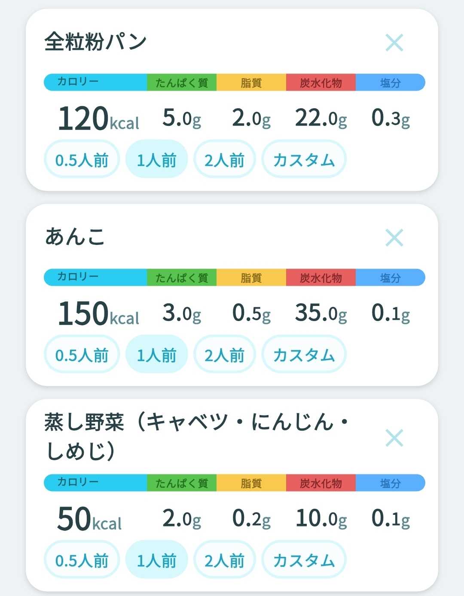Remove the 蒸し野菜 food card
The image size is (464, 596).
(x=394, y=438)
